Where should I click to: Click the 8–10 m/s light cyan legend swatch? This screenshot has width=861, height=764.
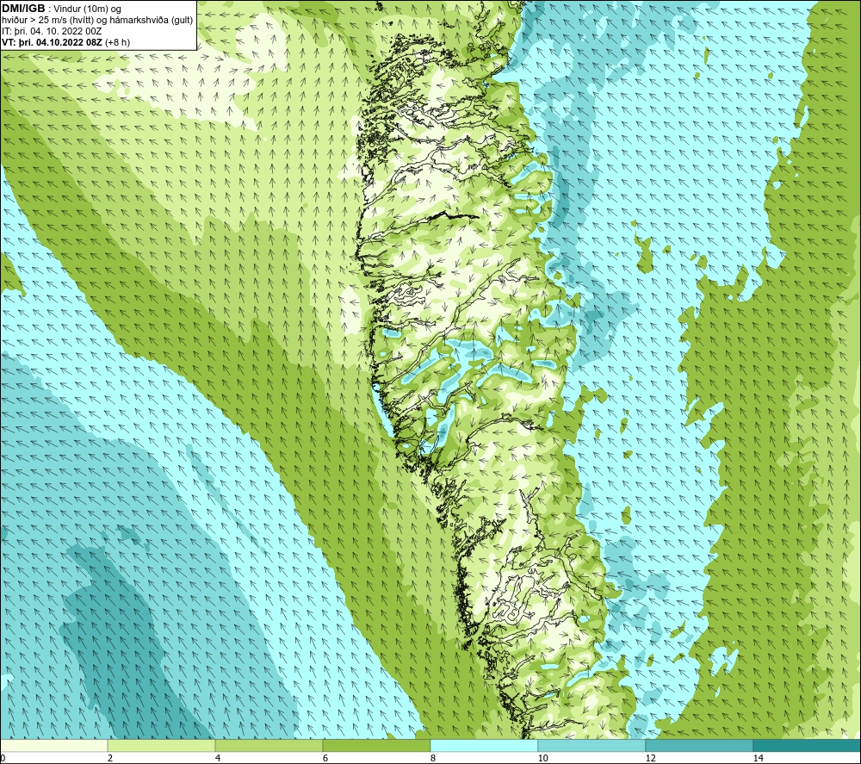click(x=484, y=745)
